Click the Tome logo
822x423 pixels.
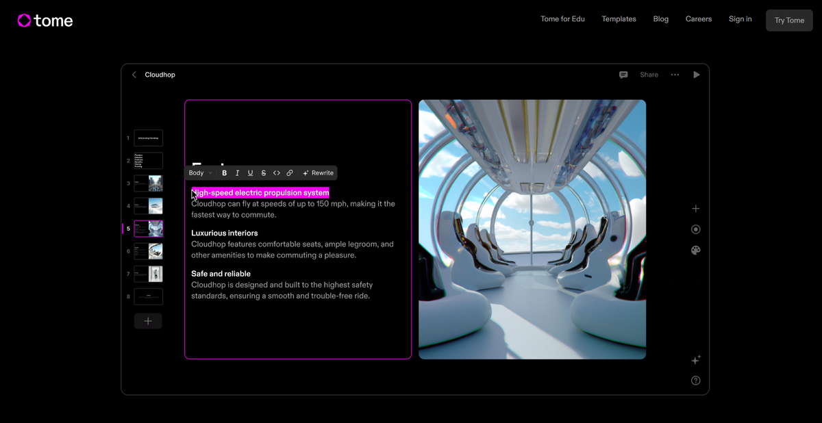45,21
